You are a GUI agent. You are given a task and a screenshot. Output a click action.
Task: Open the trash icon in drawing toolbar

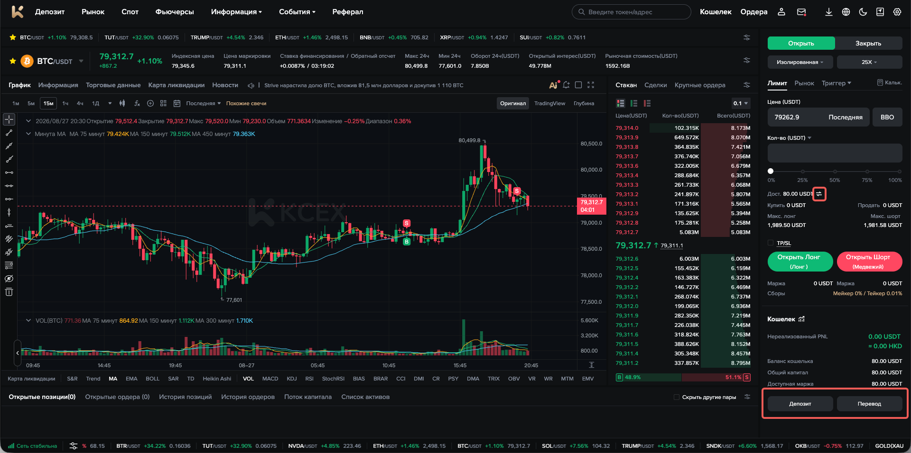pos(9,292)
